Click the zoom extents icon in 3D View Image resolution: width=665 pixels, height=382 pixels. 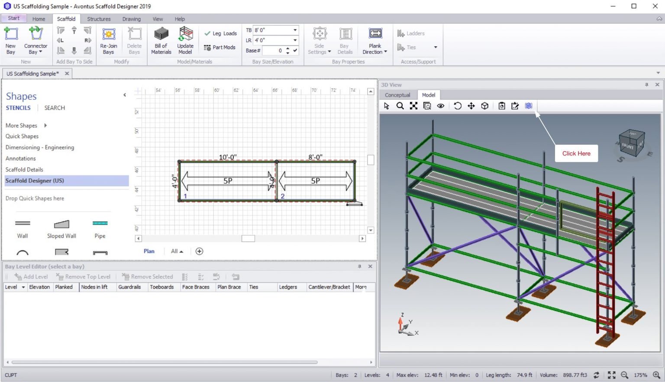click(x=413, y=106)
